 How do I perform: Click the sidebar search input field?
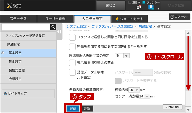pos(26,27)
